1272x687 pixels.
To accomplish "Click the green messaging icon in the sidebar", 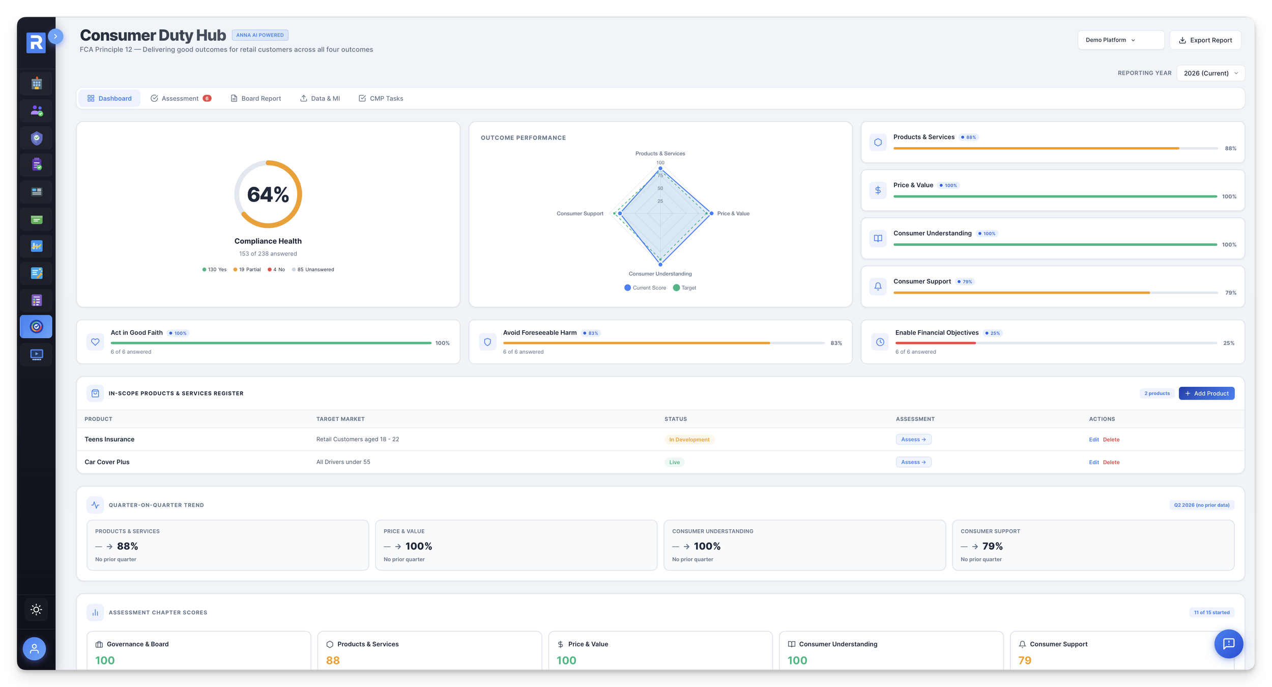I will 36,219.
